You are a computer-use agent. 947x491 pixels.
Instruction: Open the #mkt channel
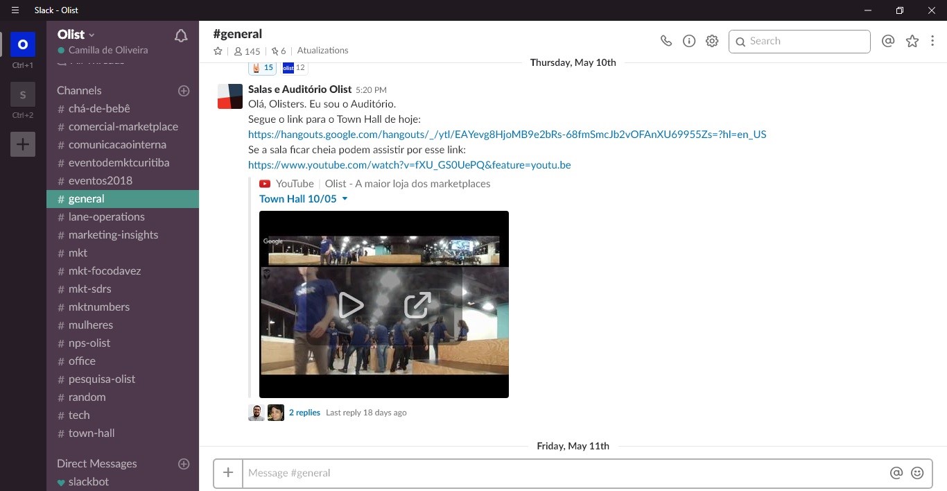tap(123, 253)
